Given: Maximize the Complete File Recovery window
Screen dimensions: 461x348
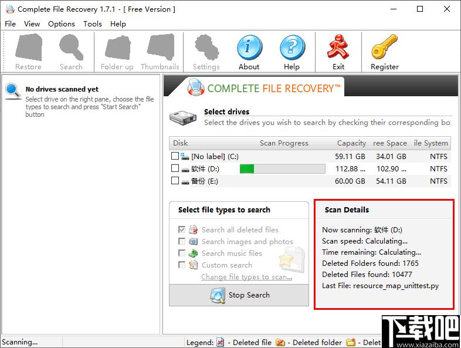Looking at the screenshot, I should (x=420, y=9).
